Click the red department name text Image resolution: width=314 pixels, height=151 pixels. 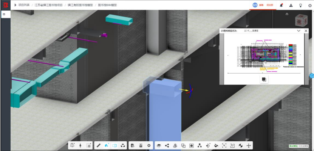[270, 5]
